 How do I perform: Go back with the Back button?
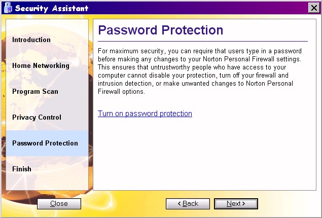188,204
